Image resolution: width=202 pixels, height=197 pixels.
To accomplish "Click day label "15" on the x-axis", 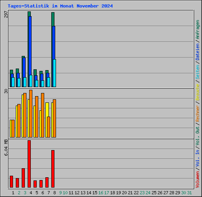I will (x=95, y=193).
